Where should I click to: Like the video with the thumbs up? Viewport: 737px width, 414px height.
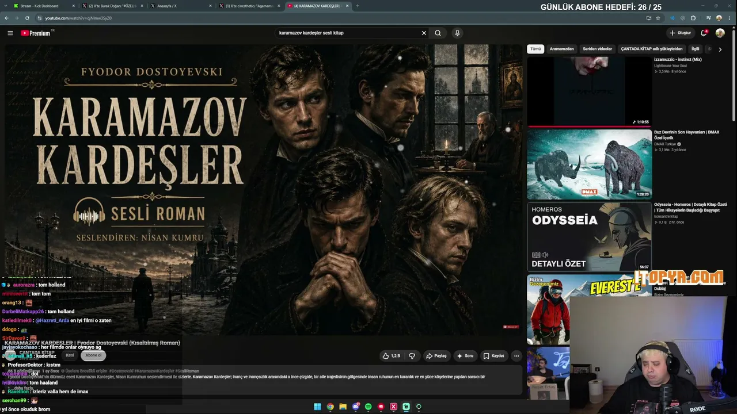point(391,356)
